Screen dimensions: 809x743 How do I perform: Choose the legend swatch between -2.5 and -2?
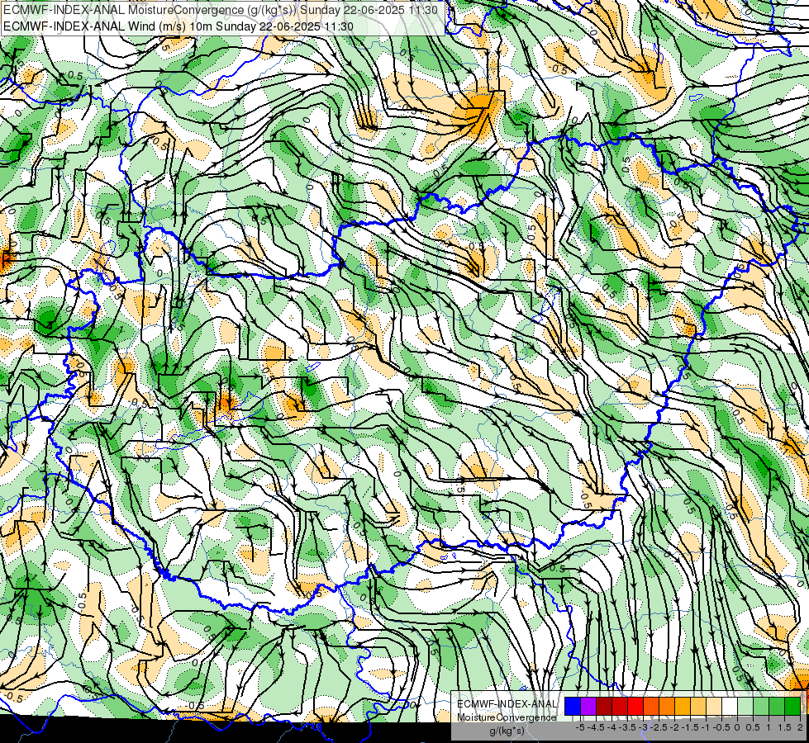pos(667,707)
